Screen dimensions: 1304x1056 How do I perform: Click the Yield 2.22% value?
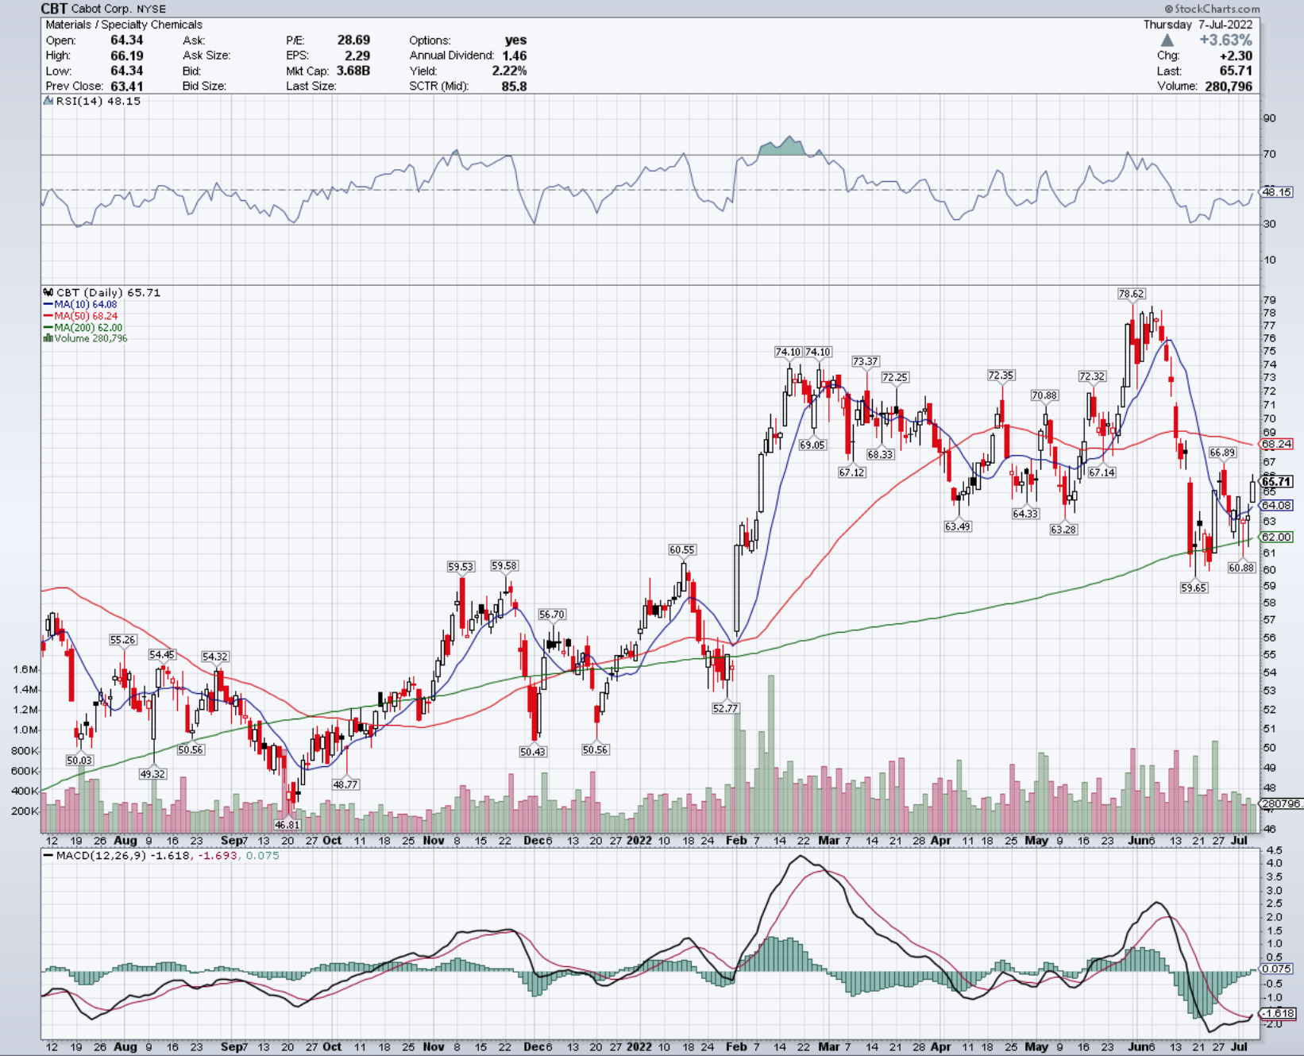click(509, 71)
